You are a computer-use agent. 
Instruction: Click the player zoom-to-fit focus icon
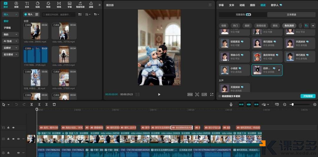(197, 94)
